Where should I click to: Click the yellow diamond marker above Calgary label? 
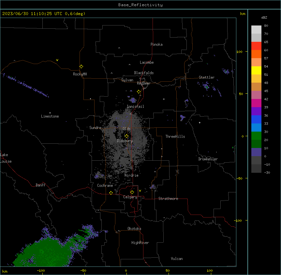132,192
